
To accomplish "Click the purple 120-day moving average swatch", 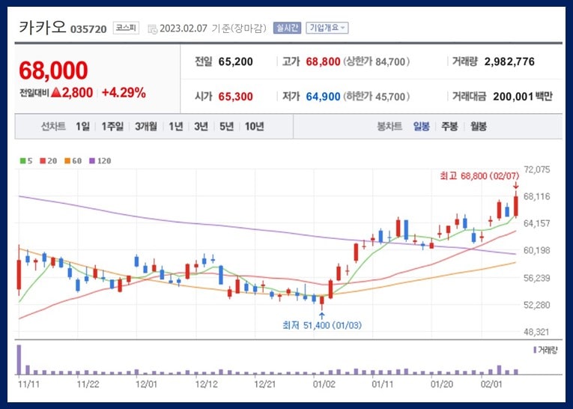I will 92,161.
